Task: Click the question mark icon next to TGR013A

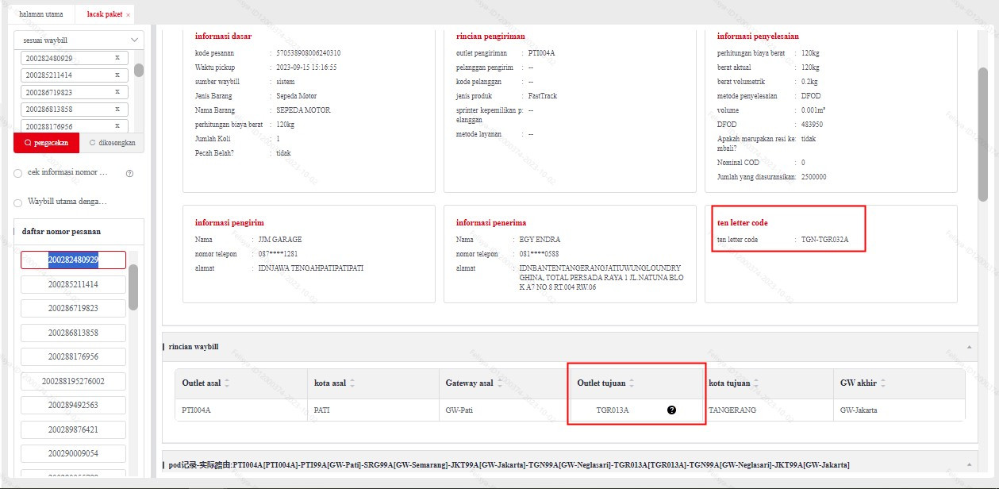Action: [671, 410]
